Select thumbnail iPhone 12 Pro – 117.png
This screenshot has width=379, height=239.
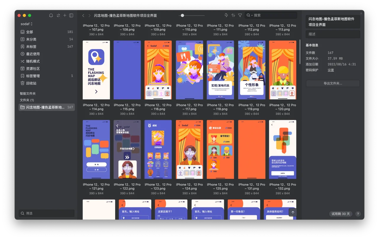(x=189, y=70)
